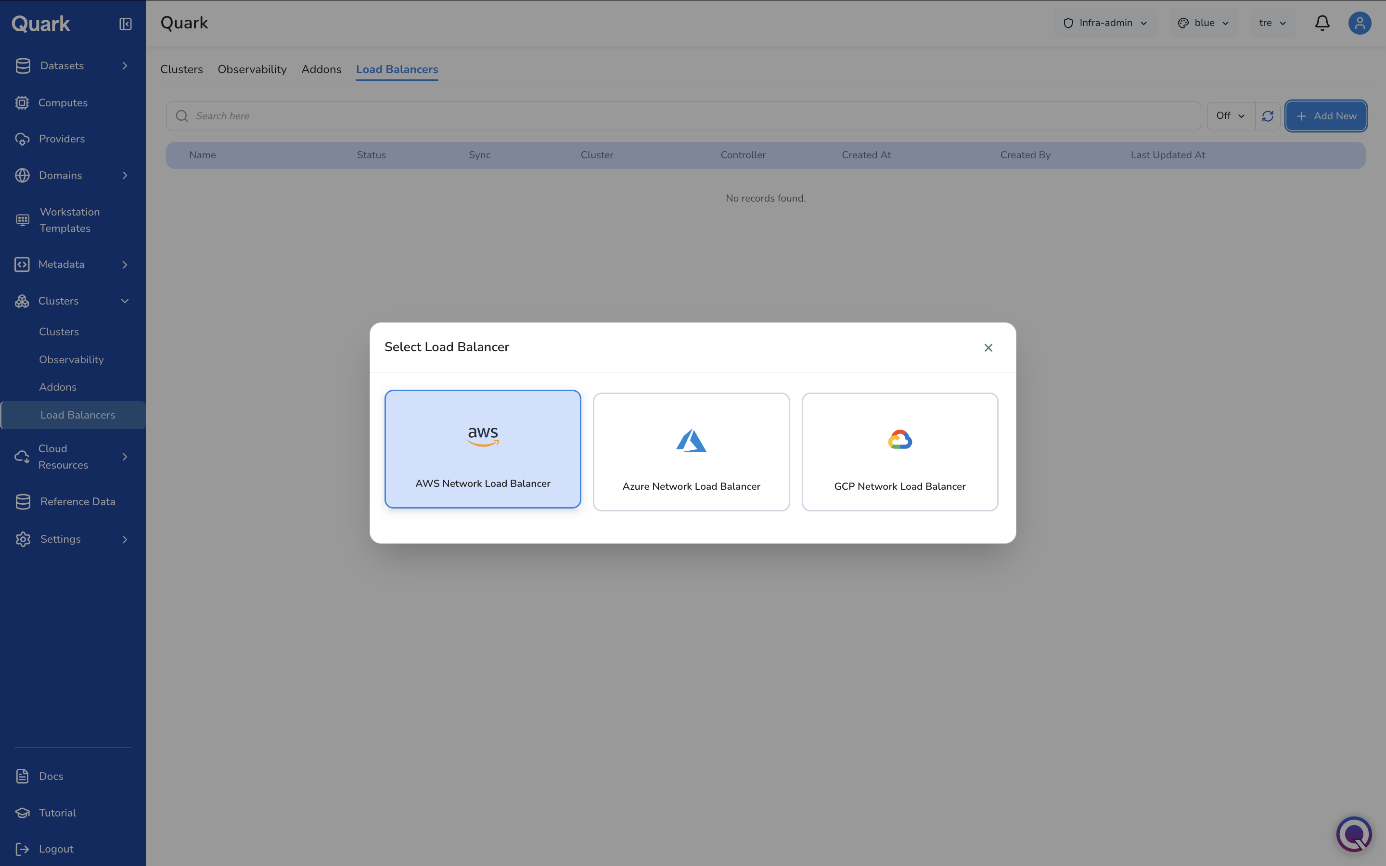Viewport: 1386px width, 866px height.
Task: Open Providers in the sidebar
Action: pyautogui.click(x=62, y=139)
